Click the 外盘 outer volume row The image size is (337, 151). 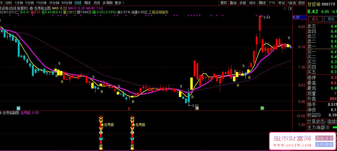[322, 99]
